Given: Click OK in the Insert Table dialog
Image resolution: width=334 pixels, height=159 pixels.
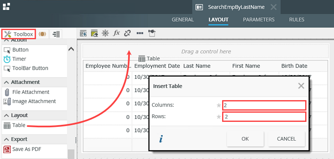Looking at the screenshot, I should [245, 139].
